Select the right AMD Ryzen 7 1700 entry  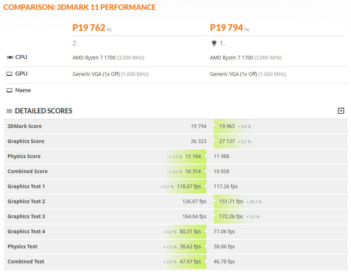point(231,57)
